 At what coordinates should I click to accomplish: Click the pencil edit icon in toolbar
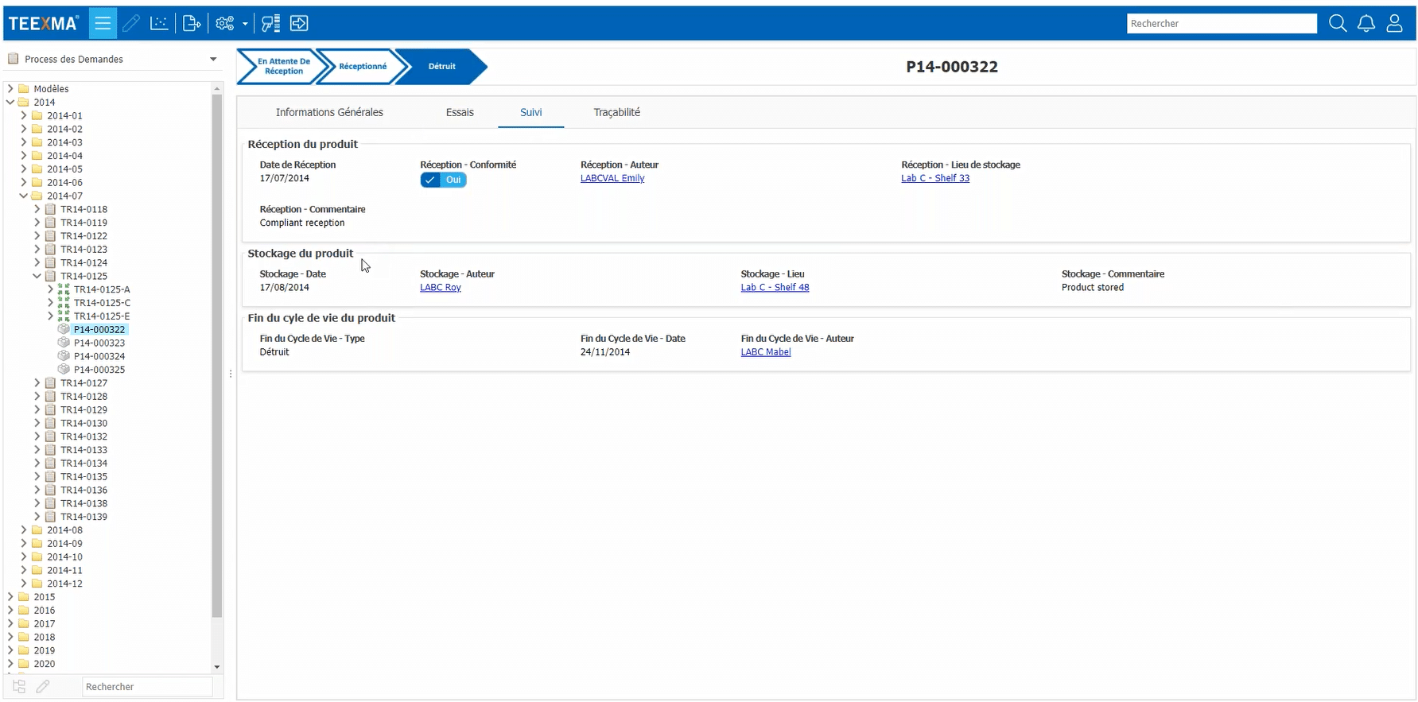[x=131, y=23]
